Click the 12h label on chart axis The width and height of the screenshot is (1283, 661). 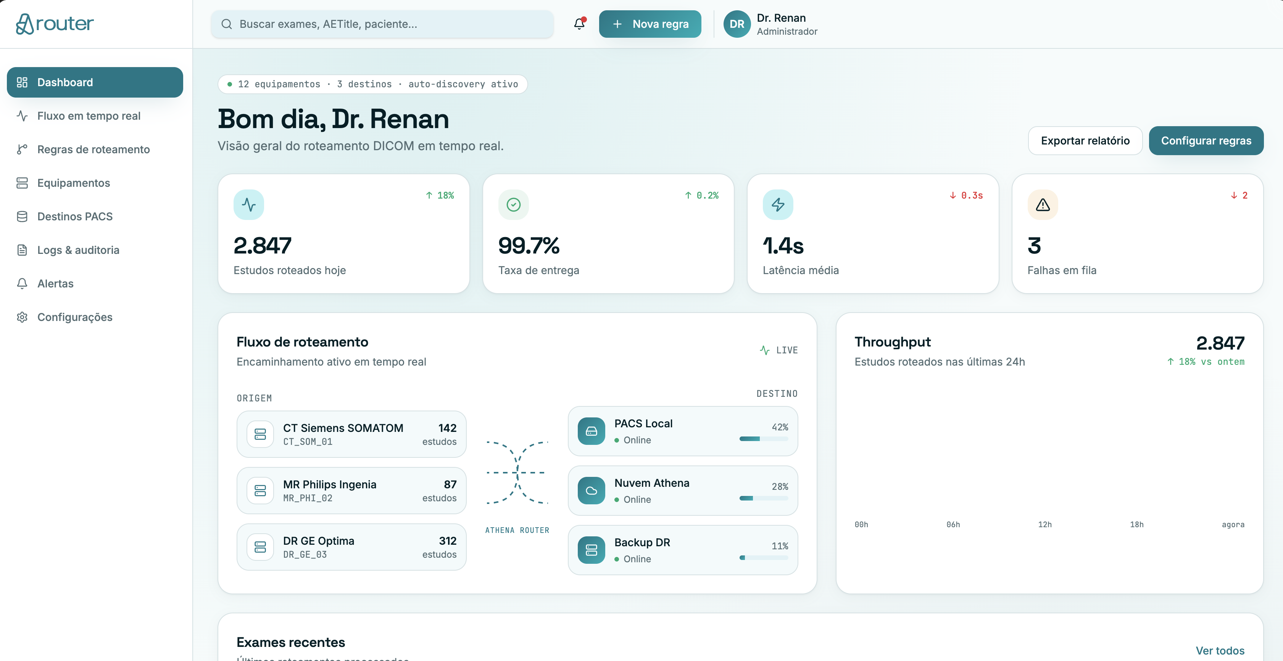(x=1044, y=524)
